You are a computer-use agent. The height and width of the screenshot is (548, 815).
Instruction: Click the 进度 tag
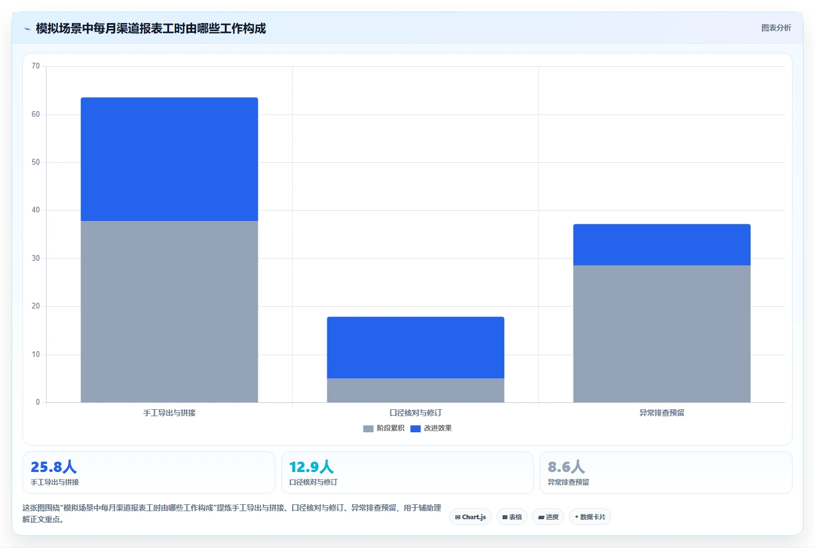(x=548, y=517)
